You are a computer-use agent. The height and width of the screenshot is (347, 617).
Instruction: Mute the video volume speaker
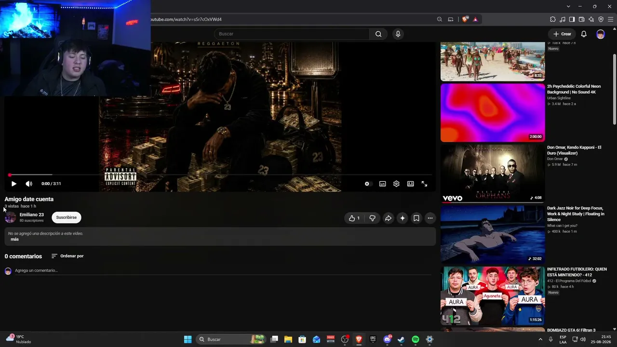[29, 184]
